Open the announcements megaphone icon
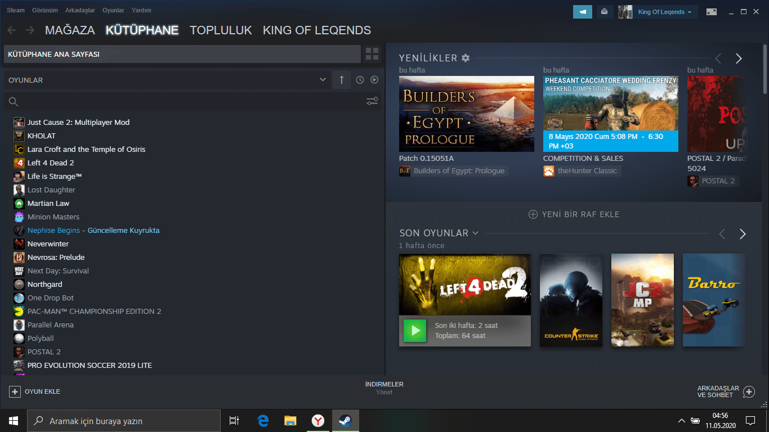 click(583, 12)
